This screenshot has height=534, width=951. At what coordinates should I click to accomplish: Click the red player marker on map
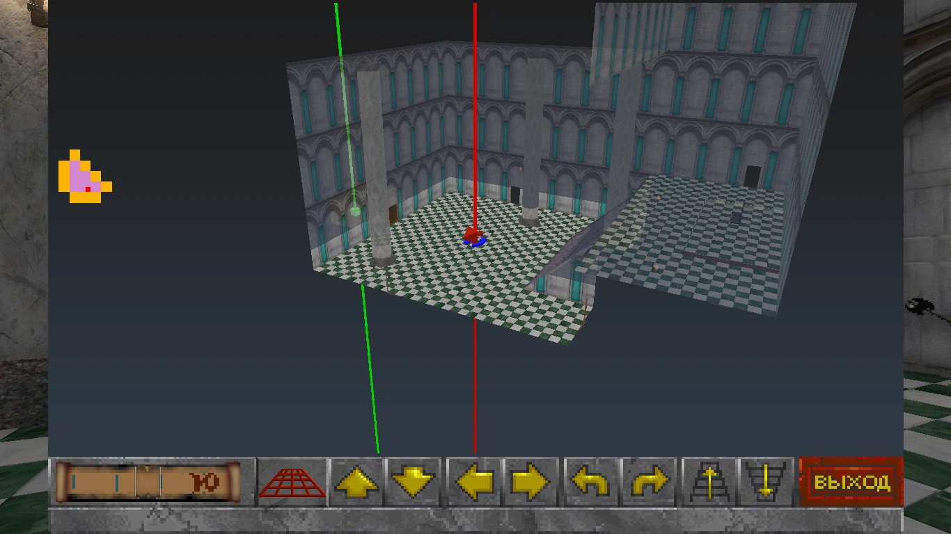tap(474, 236)
